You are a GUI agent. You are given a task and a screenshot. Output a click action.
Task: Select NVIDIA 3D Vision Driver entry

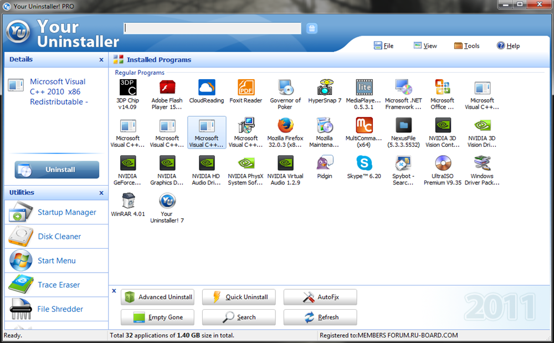pyautogui.click(x=482, y=132)
